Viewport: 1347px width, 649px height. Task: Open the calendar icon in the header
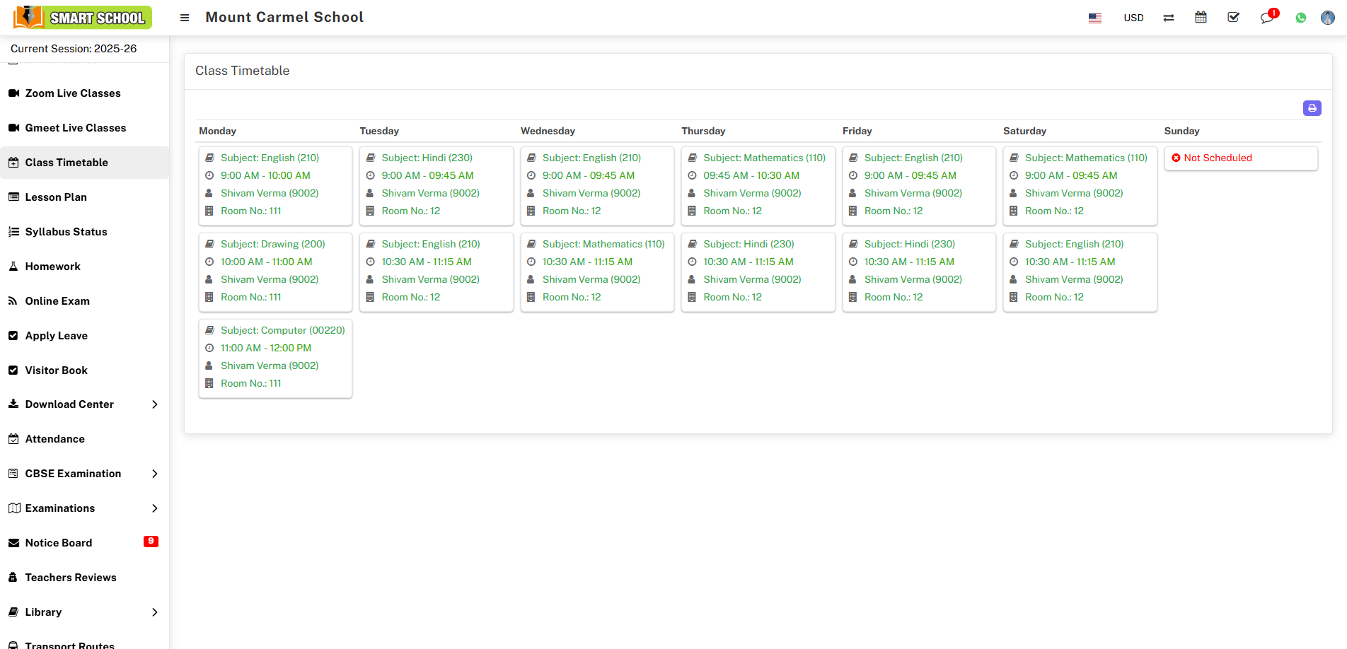click(1201, 17)
